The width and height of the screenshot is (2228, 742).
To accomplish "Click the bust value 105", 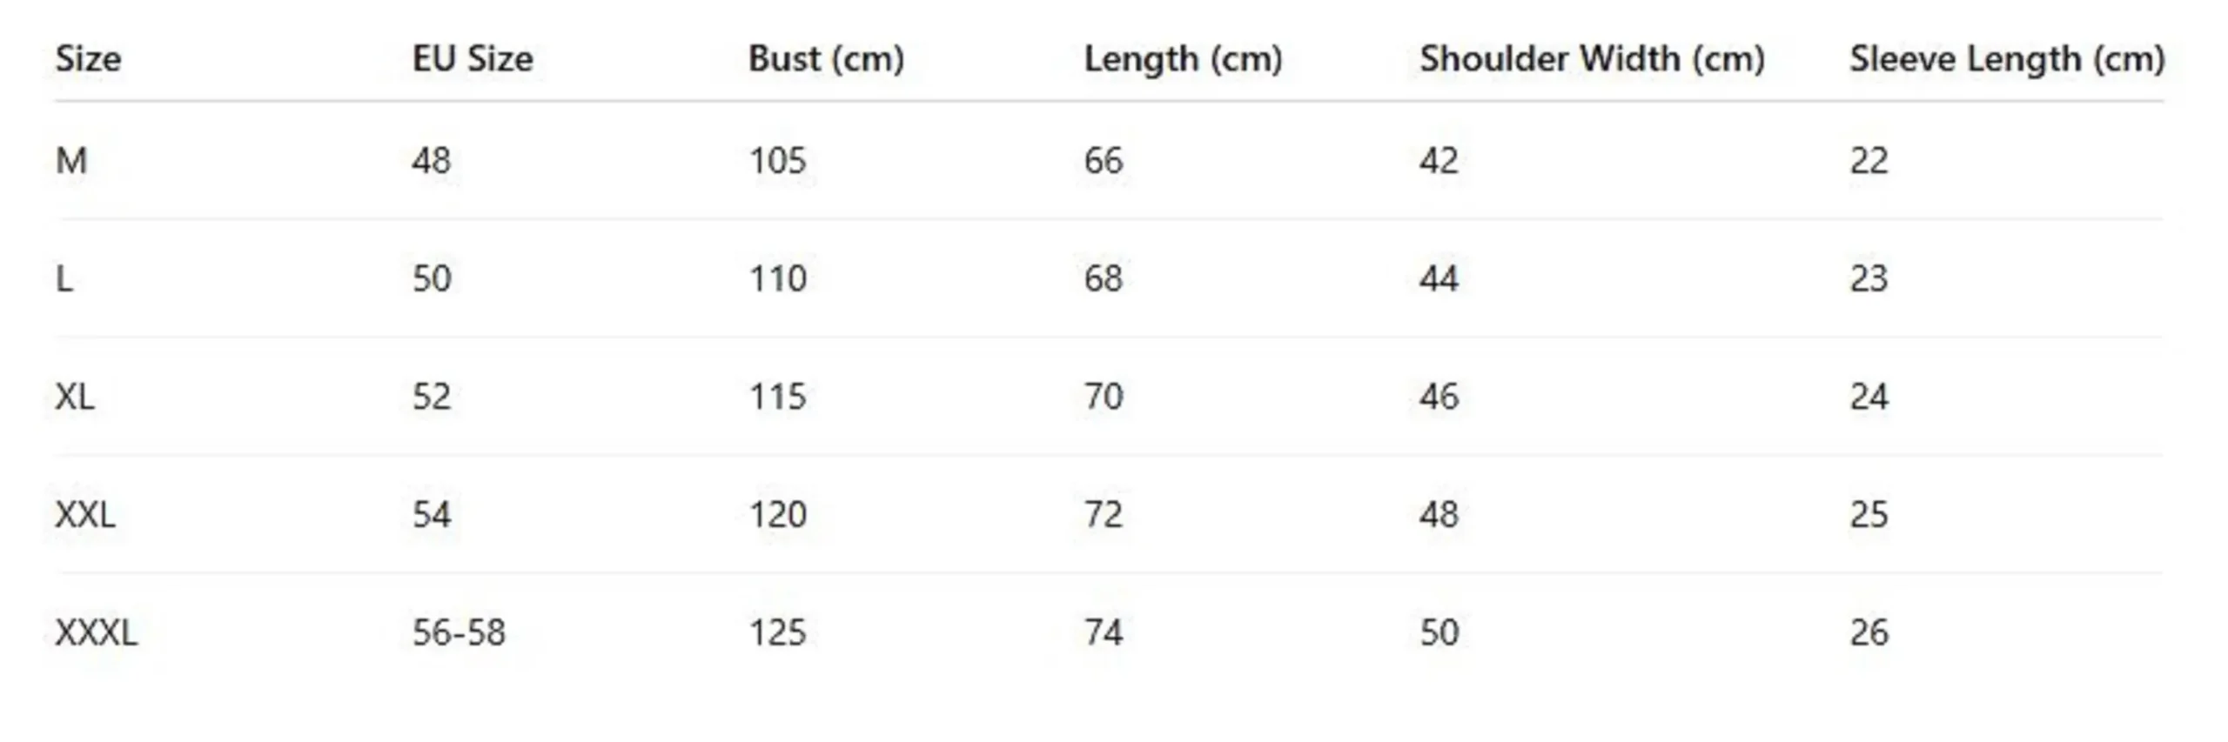I will 777,161.
